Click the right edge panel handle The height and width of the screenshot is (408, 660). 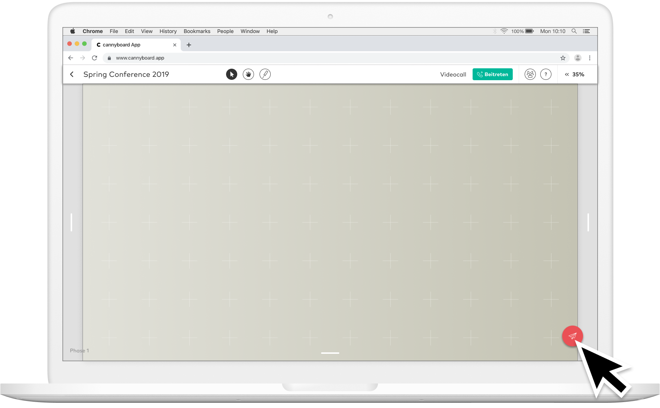pos(588,222)
